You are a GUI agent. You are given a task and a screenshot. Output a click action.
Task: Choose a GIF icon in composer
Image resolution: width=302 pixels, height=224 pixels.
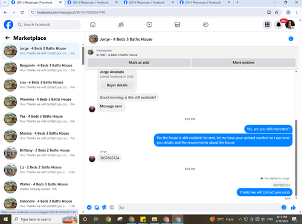[112, 207]
